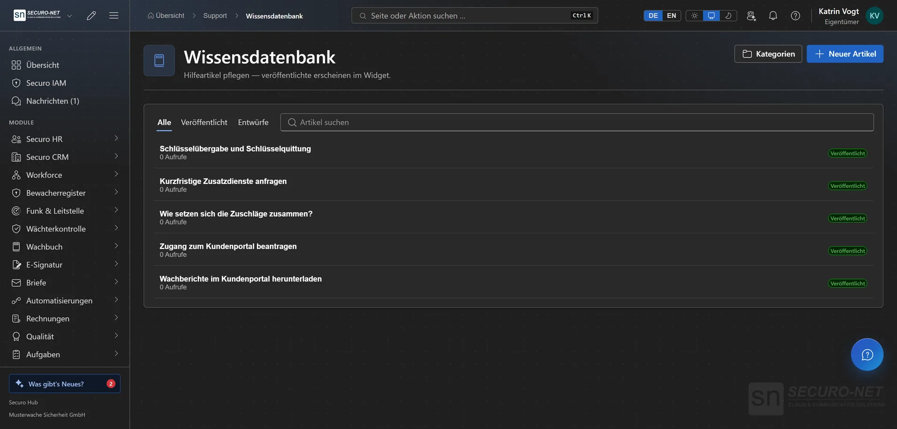Open the floating help chat bubble

click(x=867, y=354)
